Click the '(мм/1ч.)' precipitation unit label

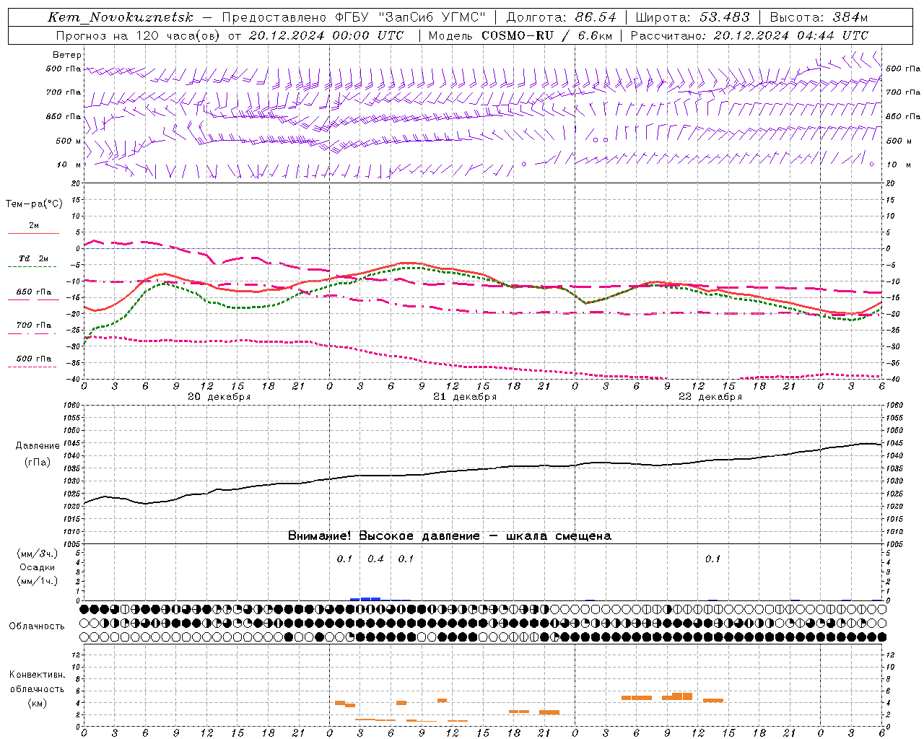click(38, 581)
